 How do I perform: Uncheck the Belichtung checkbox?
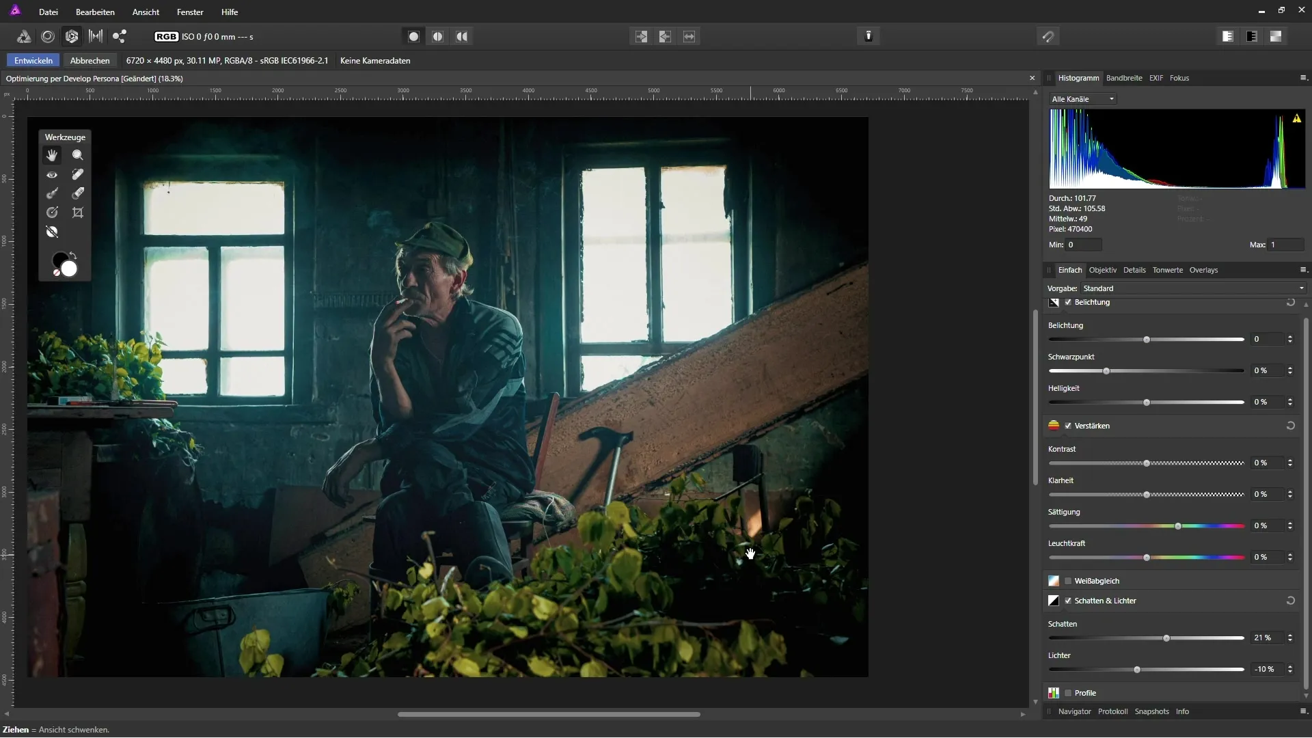[x=1068, y=303]
